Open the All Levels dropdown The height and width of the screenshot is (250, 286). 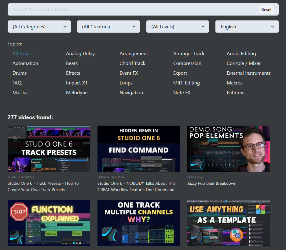(178, 27)
